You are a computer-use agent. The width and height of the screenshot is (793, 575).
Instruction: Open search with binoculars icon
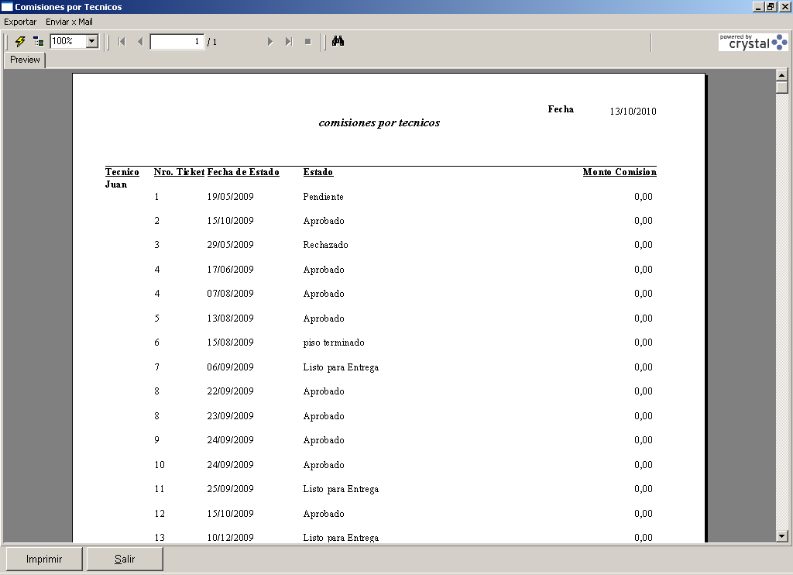coord(338,41)
